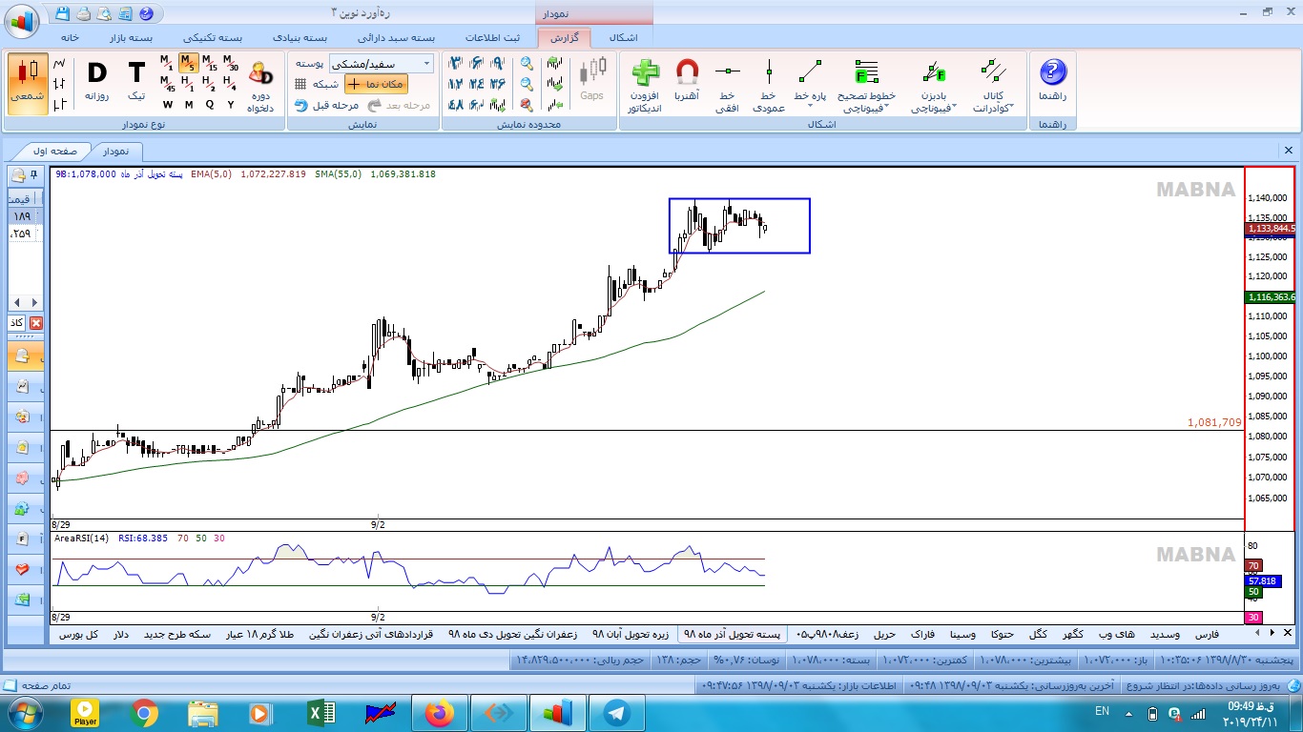
Task: Close the chart document with the X
Action: (x=1289, y=151)
